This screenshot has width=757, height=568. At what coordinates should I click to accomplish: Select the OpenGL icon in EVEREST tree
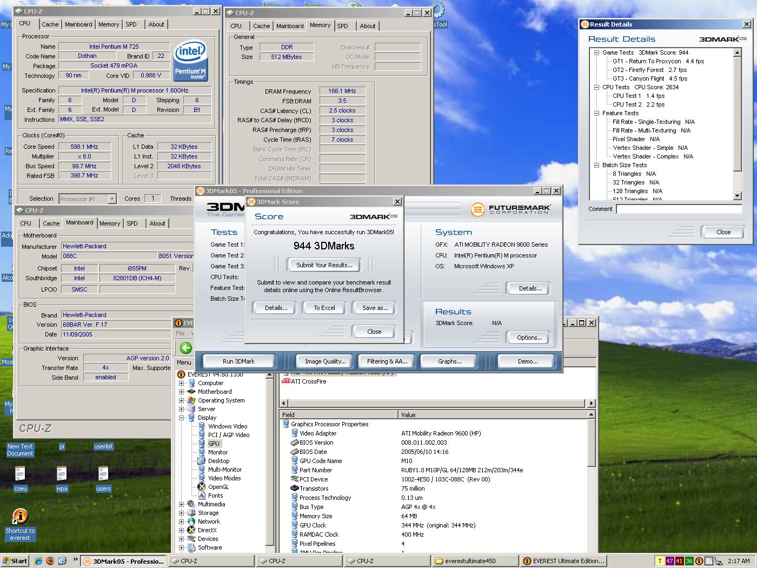(x=201, y=487)
